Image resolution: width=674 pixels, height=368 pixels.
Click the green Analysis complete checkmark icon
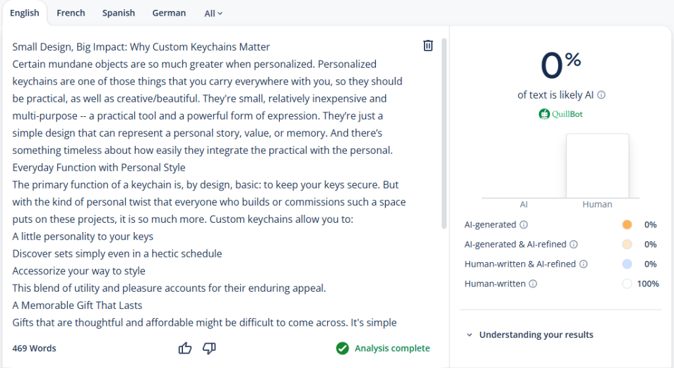[342, 348]
